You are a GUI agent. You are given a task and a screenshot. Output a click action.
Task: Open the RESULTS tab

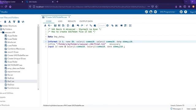click(72, 21)
